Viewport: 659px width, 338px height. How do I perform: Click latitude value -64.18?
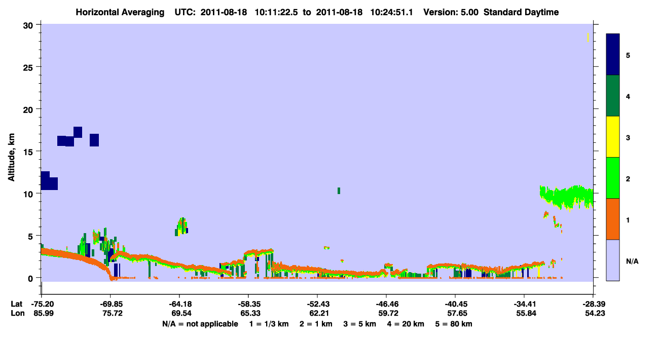[x=179, y=304]
